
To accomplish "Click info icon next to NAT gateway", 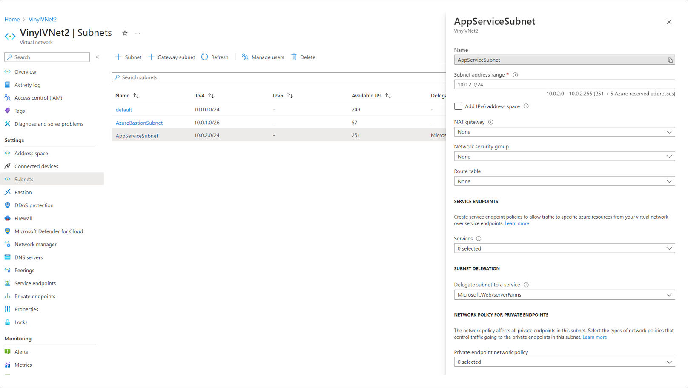I will [x=491, y=122].
